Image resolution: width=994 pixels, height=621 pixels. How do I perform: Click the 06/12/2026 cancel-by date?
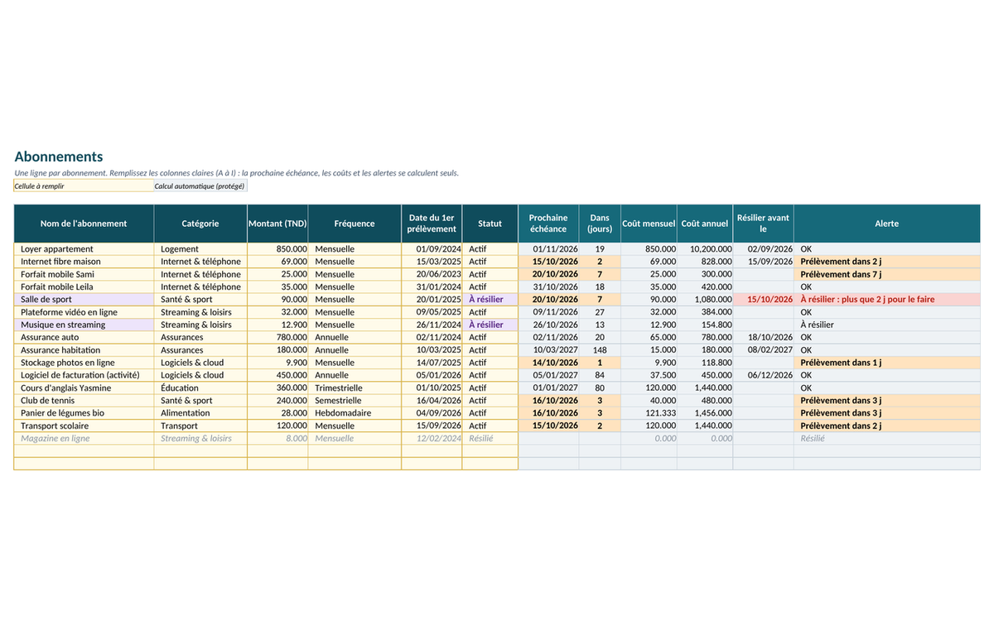point(763,375)
